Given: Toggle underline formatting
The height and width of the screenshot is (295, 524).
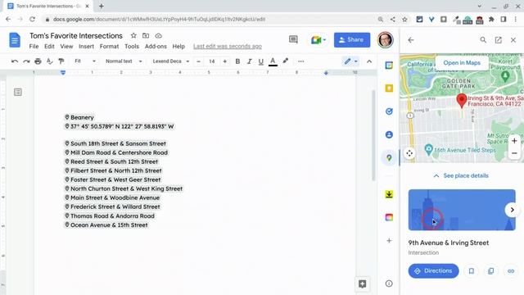Looking at the screenshot, I should coord(261,61).
